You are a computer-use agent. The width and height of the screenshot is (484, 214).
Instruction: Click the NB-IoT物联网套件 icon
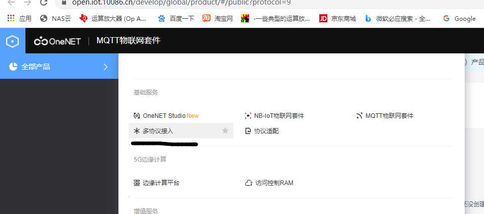[x=248, y=116]
